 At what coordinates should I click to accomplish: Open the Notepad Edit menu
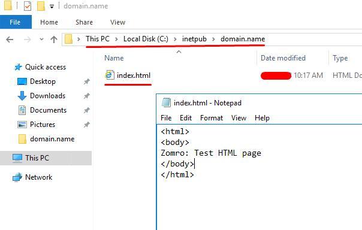186,118
